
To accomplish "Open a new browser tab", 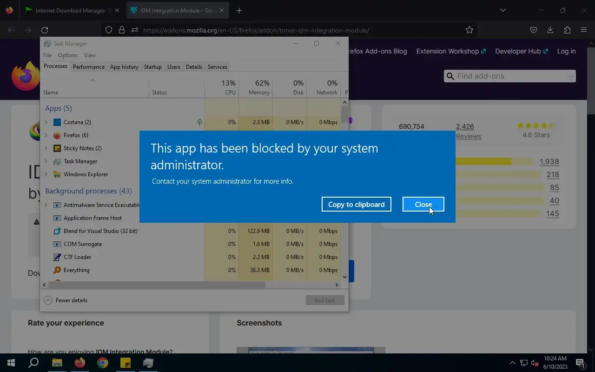I will [x=239, y=10].
